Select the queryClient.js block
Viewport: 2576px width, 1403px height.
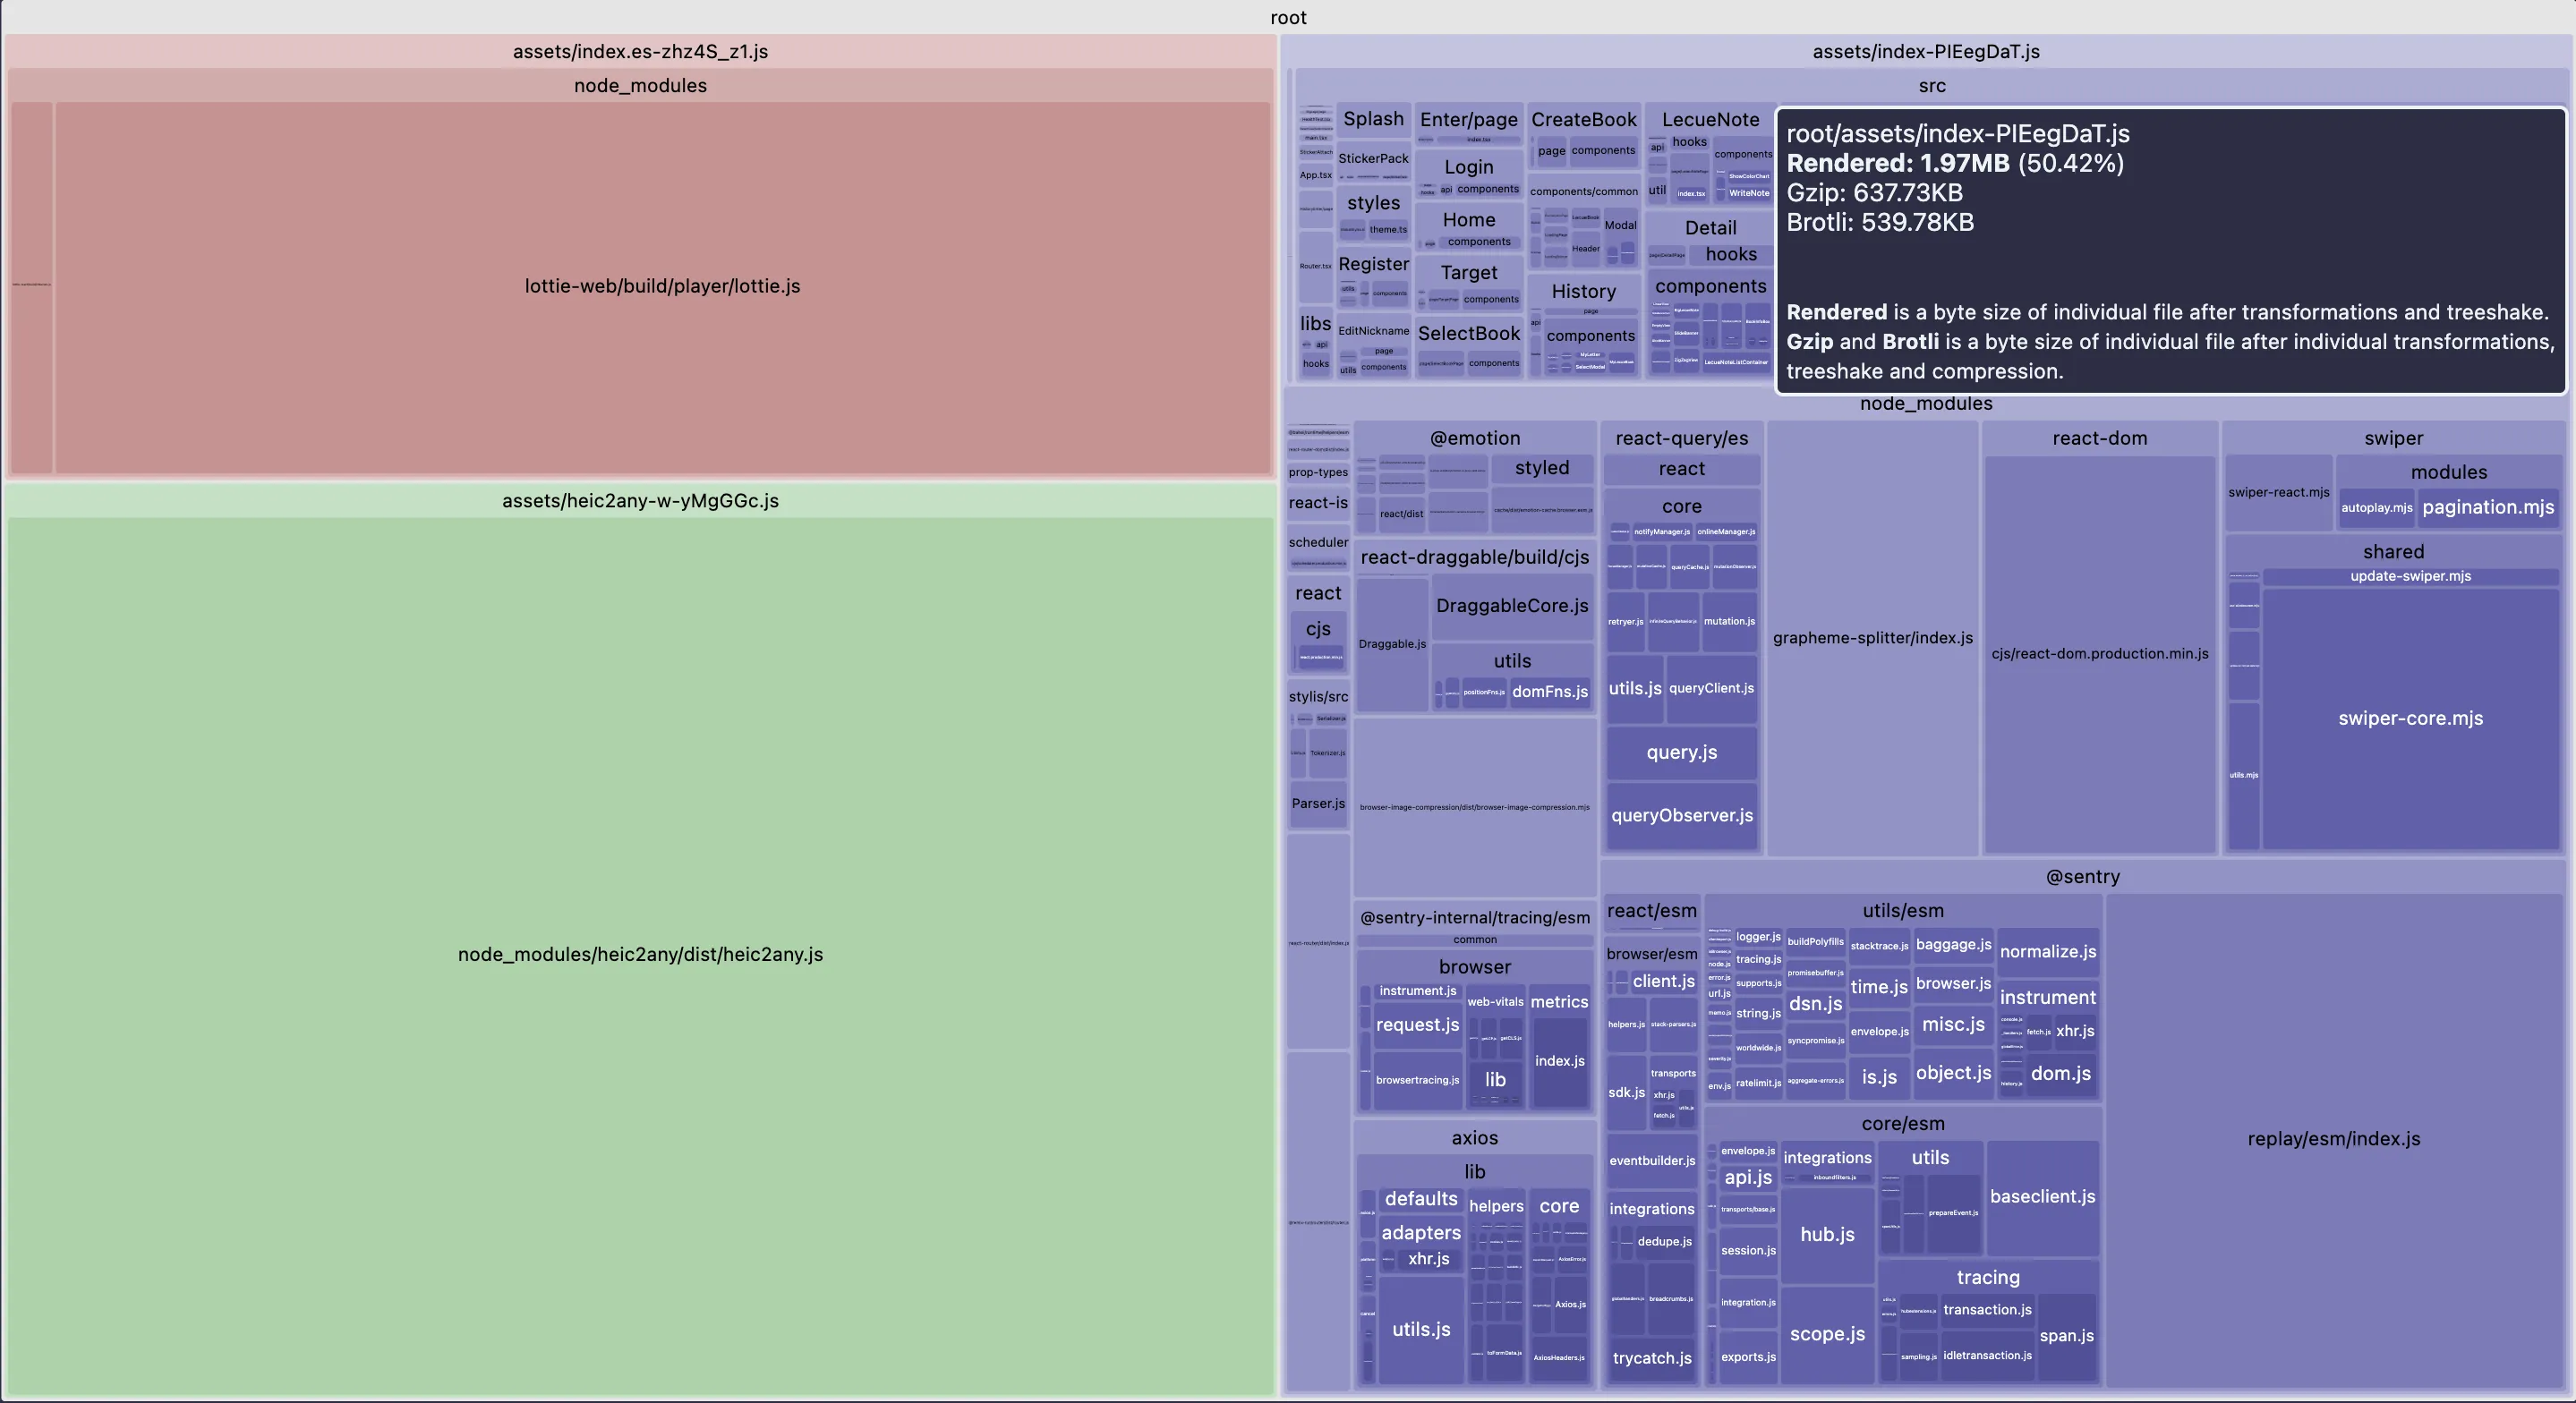(1711, 689)
